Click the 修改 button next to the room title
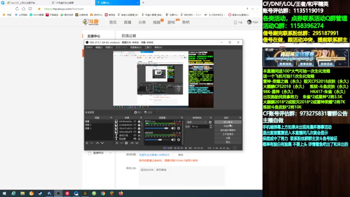This screenshot has width=350, height=197. click(x=181, y=155)
